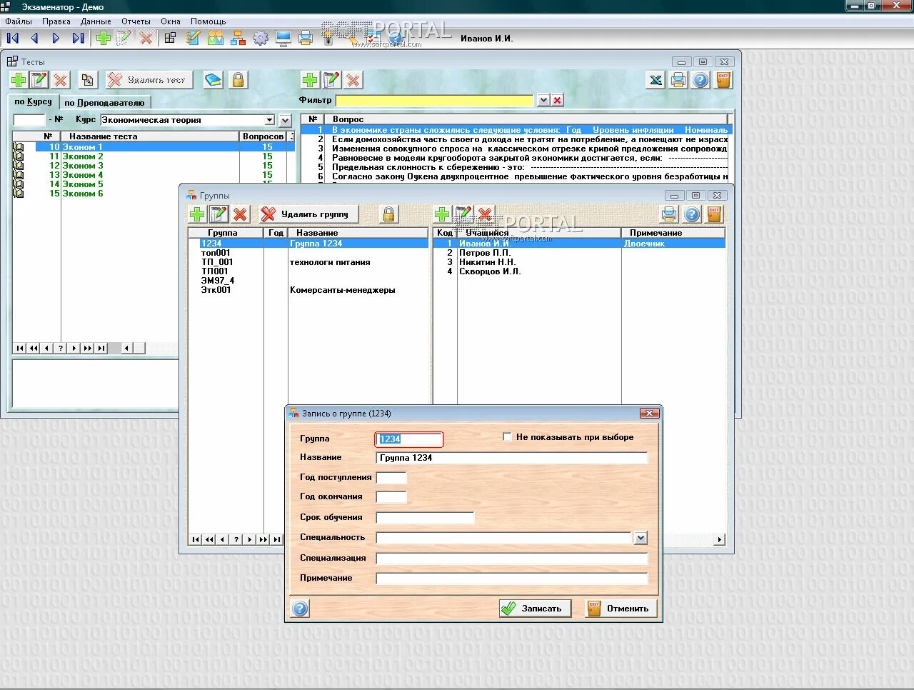
Task: Open the Файлы menu
Action: coord(19,21)
